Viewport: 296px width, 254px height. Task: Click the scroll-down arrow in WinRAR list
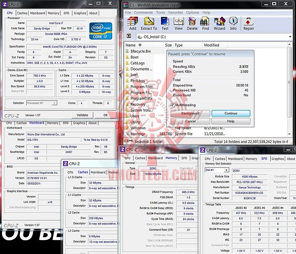point(289,134)
